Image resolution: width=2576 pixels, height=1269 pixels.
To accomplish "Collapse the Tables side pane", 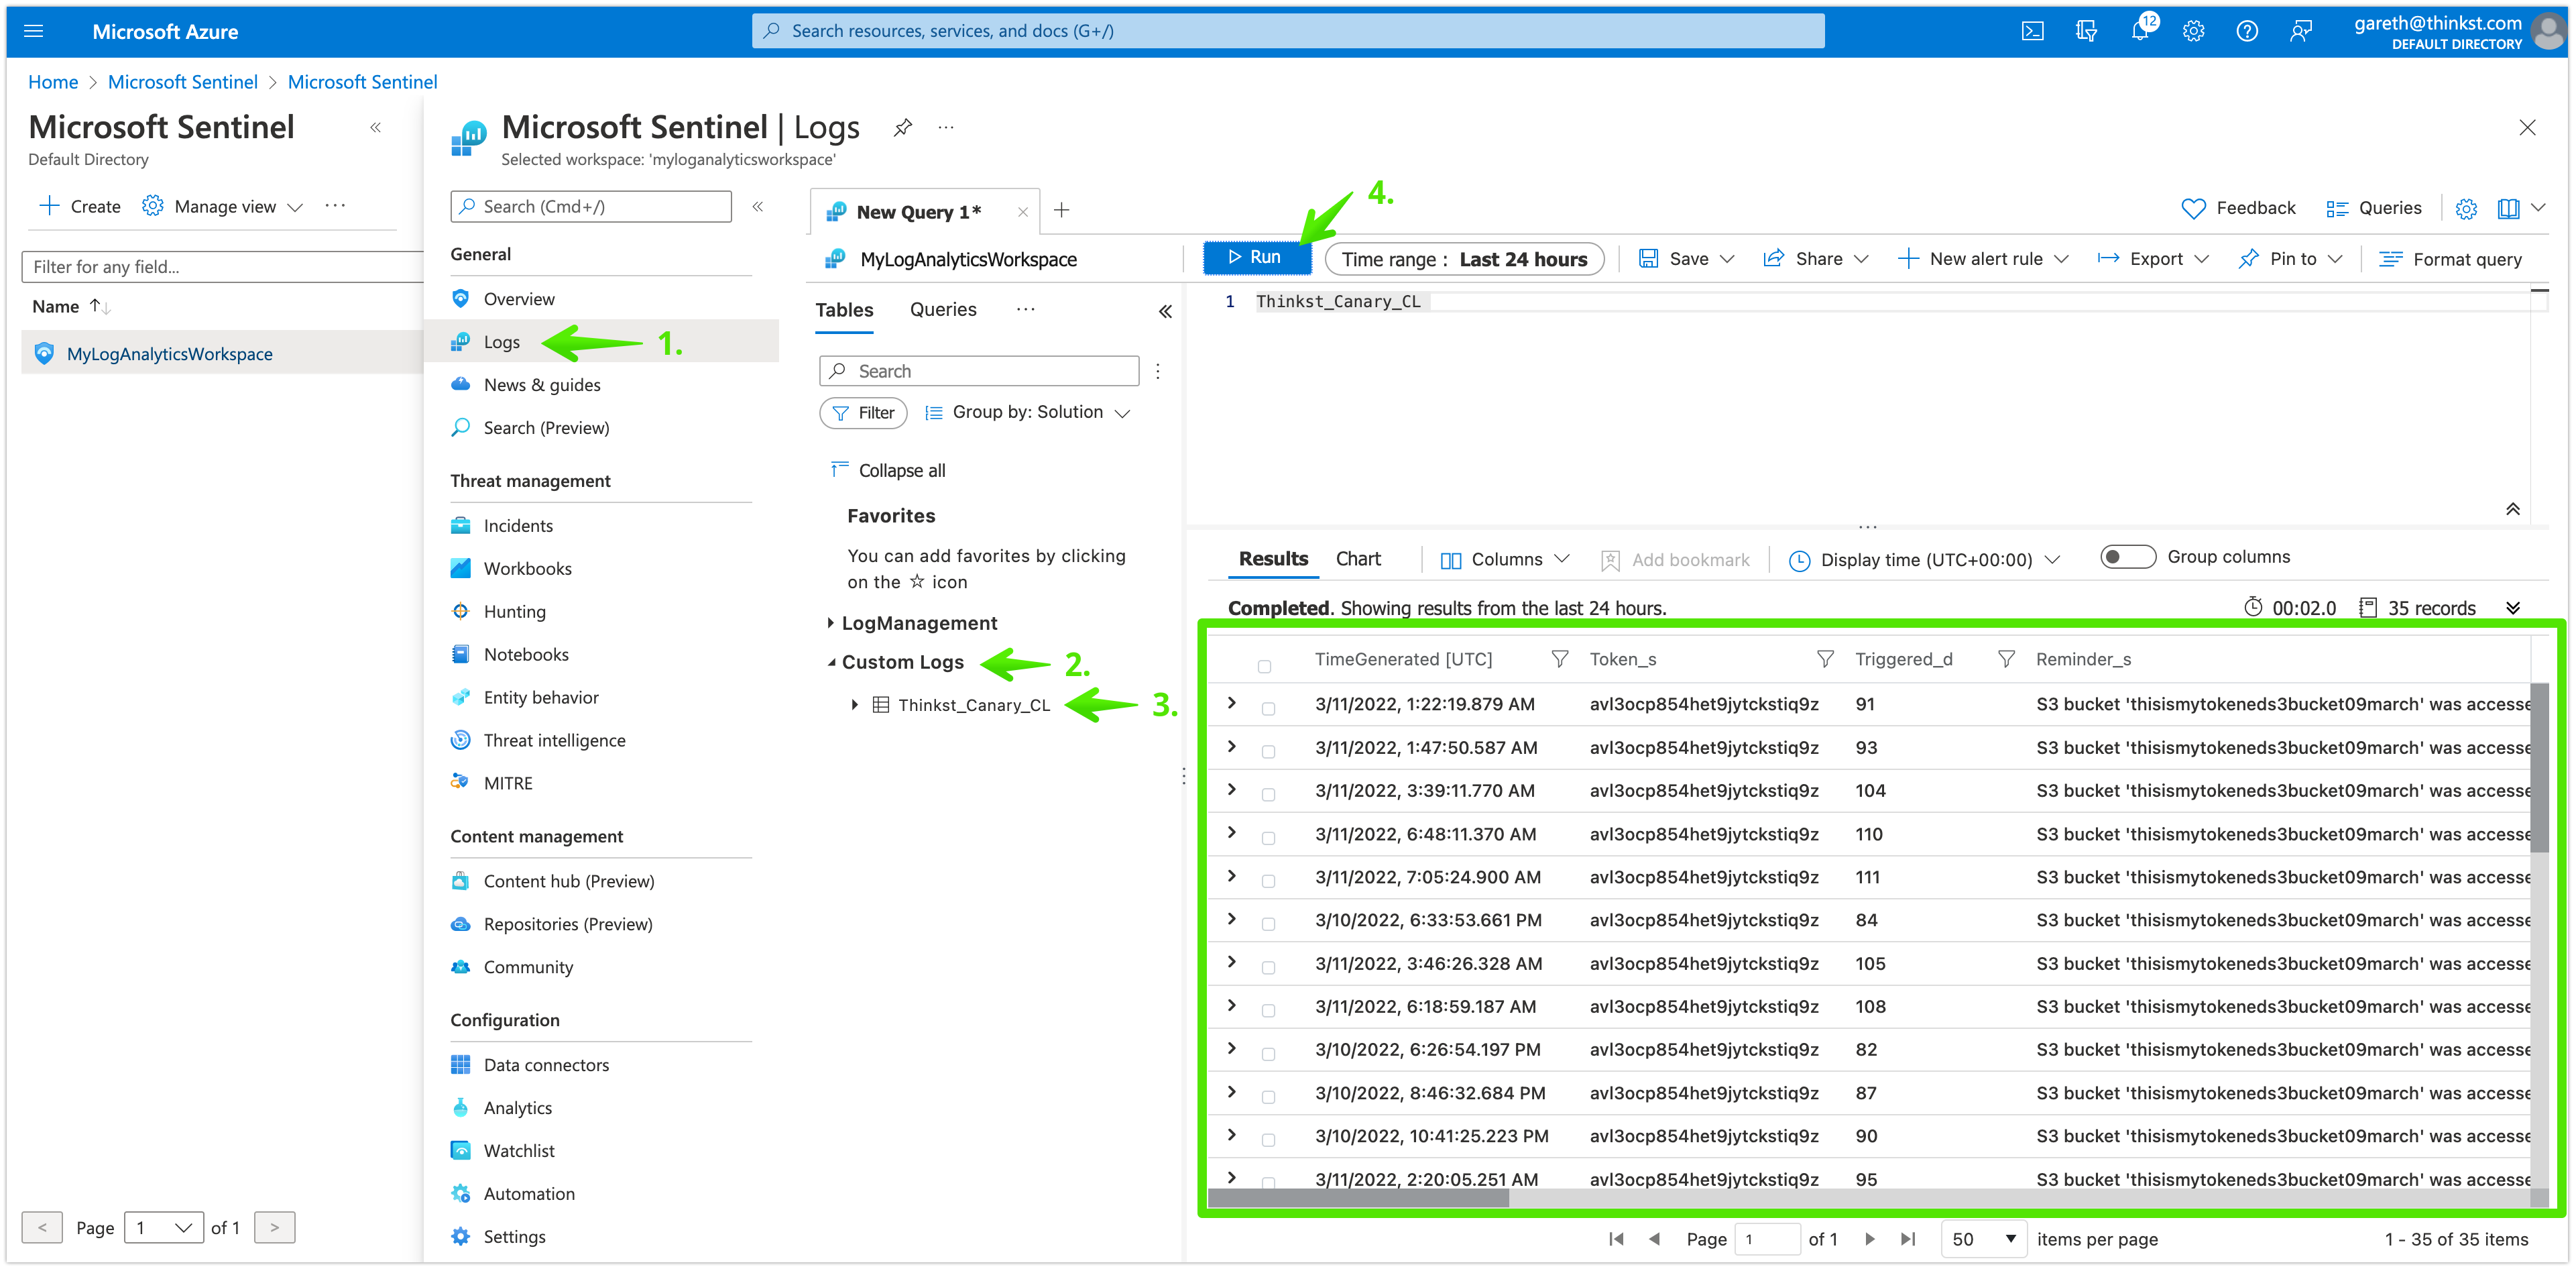I will point(1165,311).
